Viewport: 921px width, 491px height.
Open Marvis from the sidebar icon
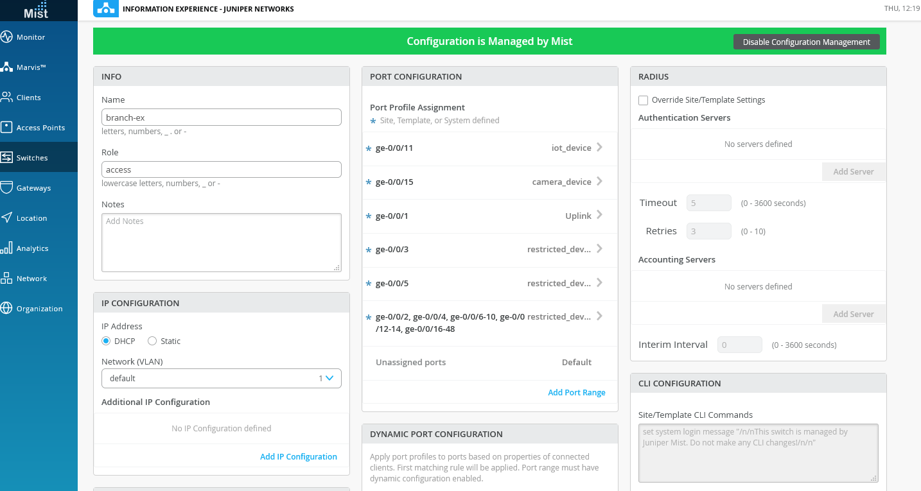click(x=7, y=67)
